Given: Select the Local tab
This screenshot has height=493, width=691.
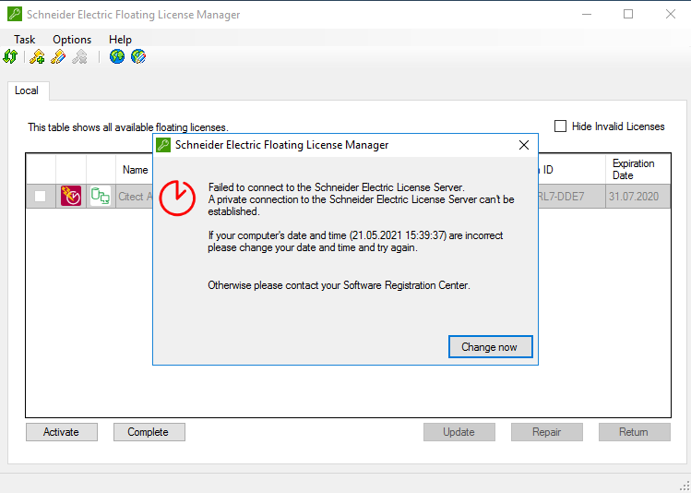Looking at the screenshot, I should tap(27, 90).
